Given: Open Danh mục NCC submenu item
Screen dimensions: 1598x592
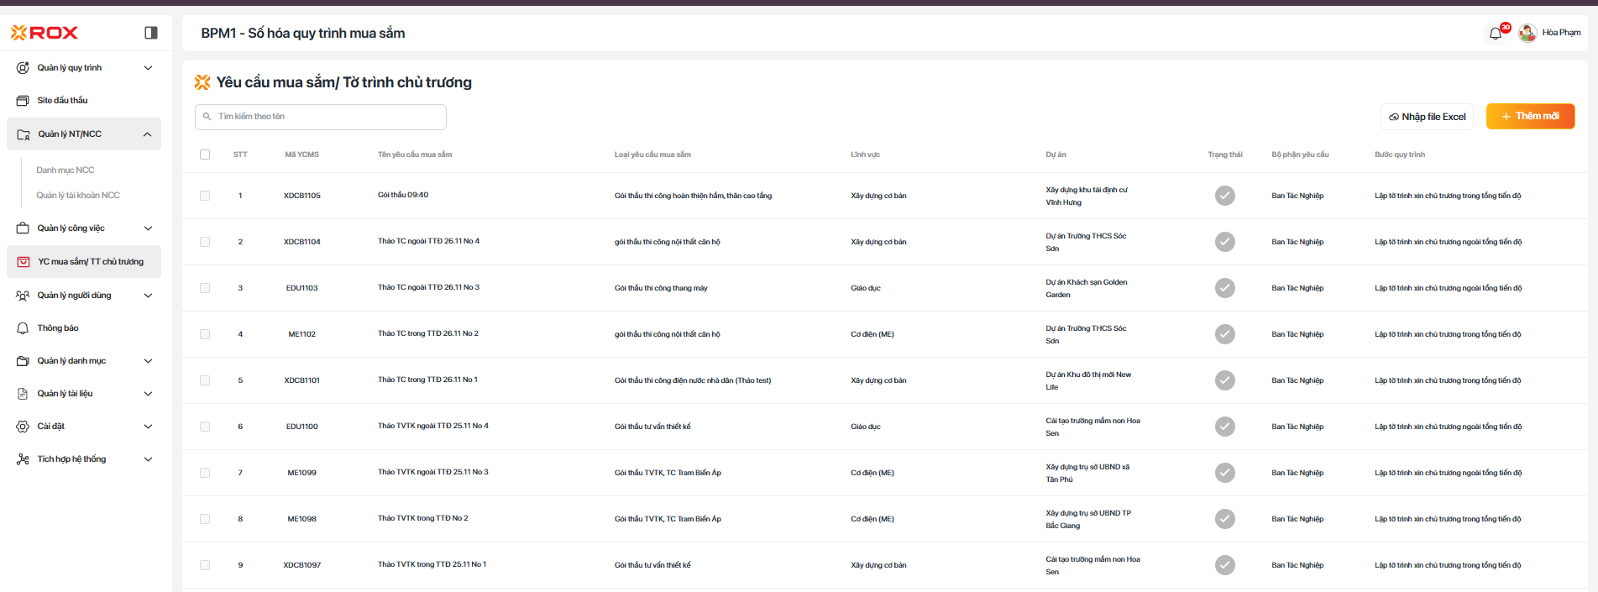Looking at the screenshot, I should [x=65, y=170].
